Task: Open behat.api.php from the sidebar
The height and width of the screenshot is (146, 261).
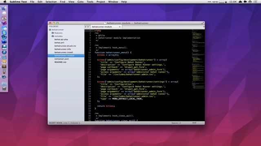Action: coord(61,39)
